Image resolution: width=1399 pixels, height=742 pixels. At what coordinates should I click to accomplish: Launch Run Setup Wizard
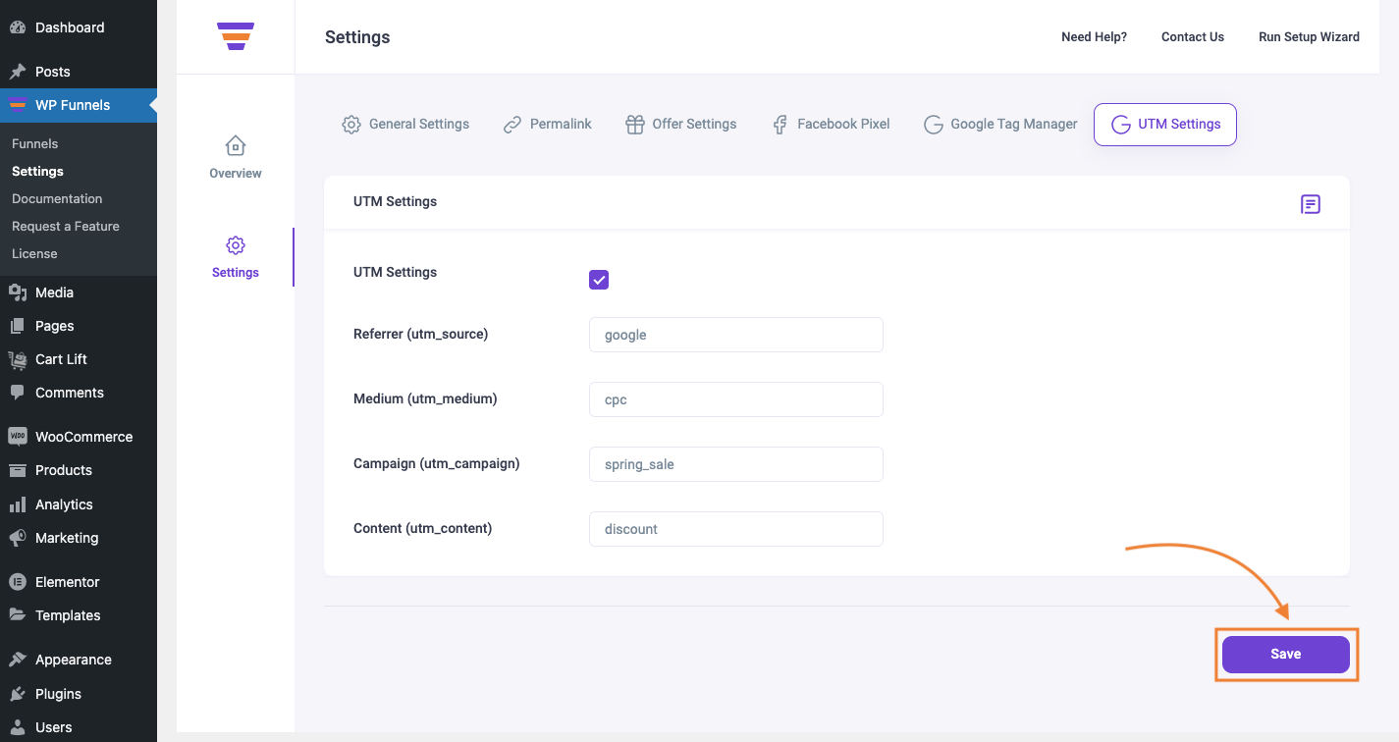1309,37
